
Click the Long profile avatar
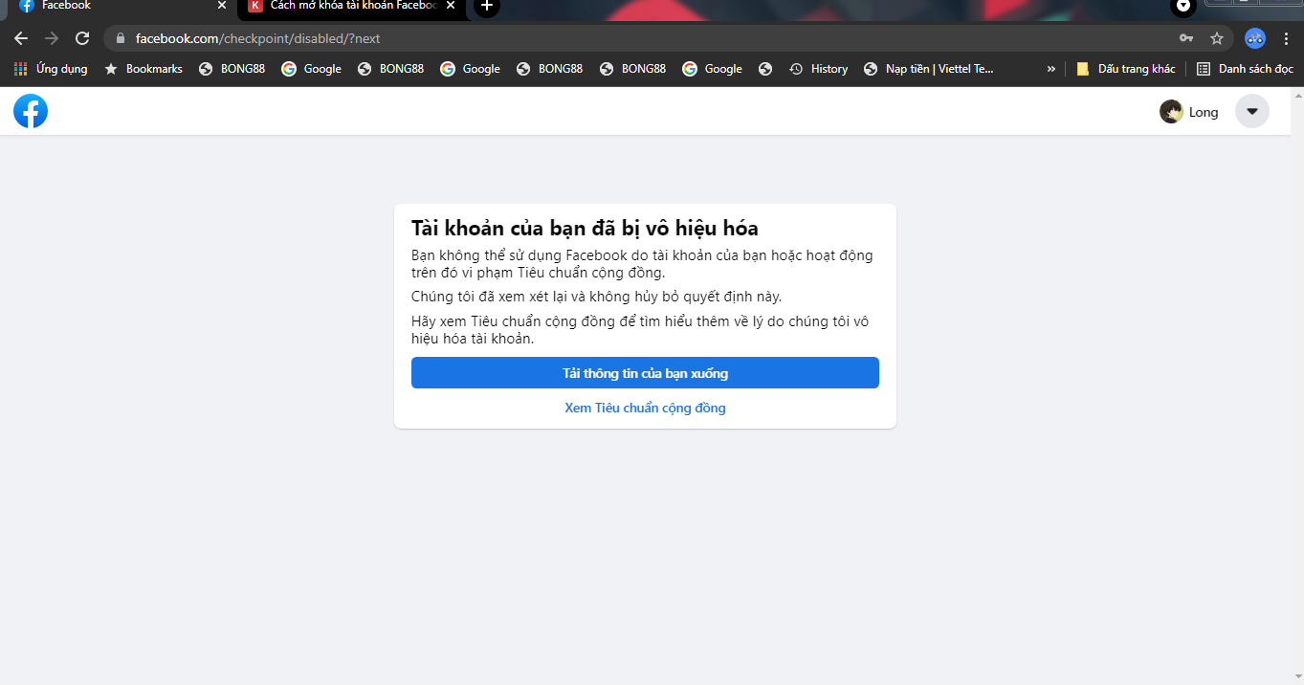coord(1171,112)
